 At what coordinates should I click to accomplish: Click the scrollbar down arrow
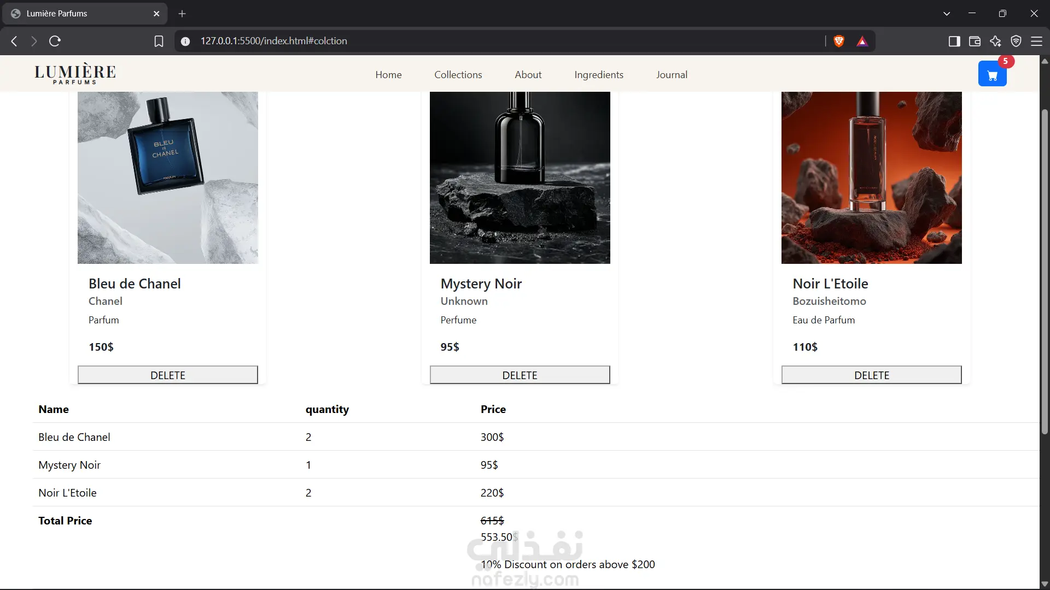coord(1045,584)
